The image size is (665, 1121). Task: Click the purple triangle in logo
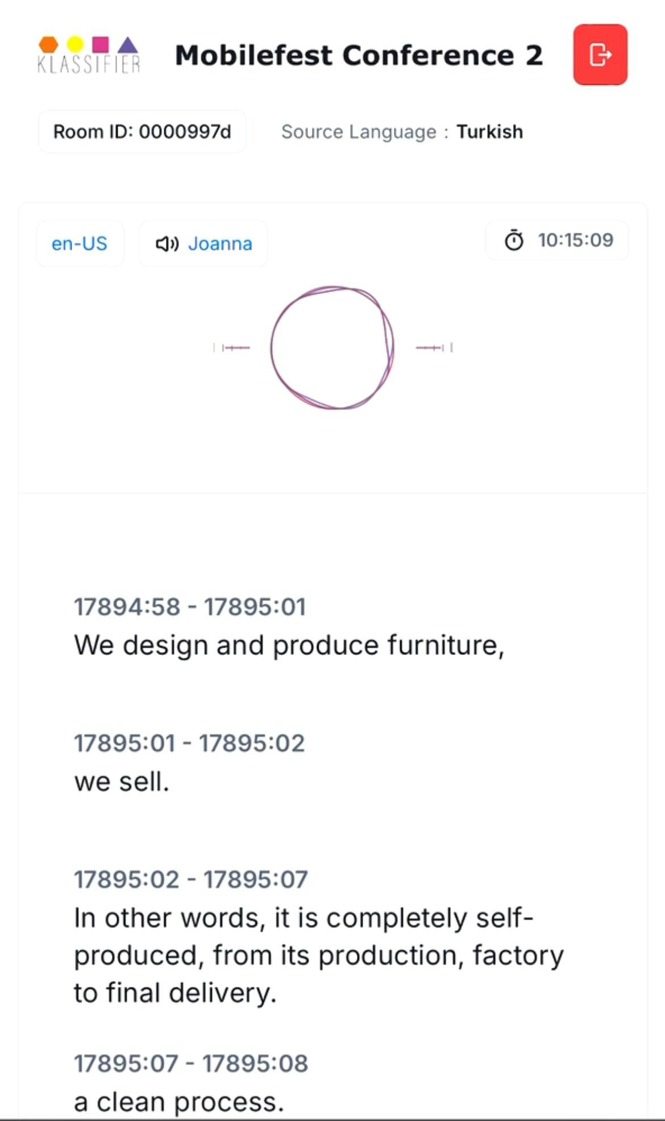(x=128, y=45)
